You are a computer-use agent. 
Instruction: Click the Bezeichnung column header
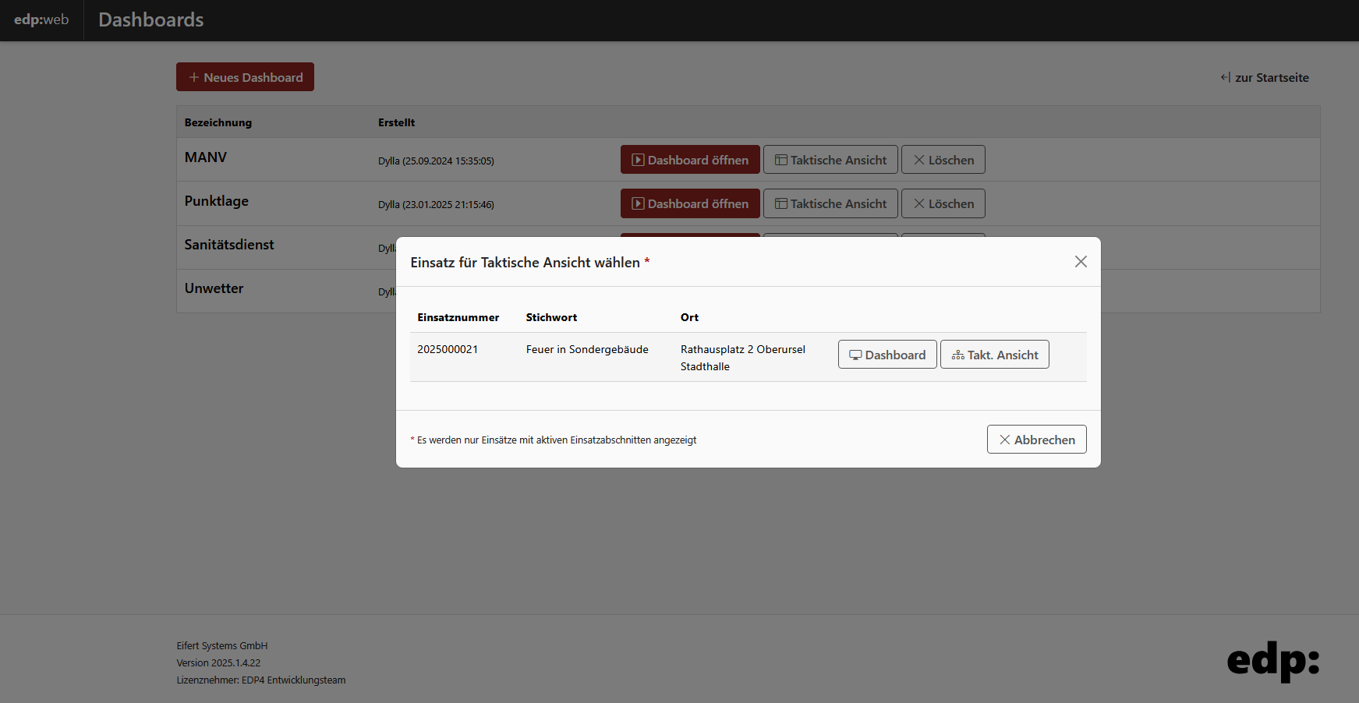click(218, 122)
